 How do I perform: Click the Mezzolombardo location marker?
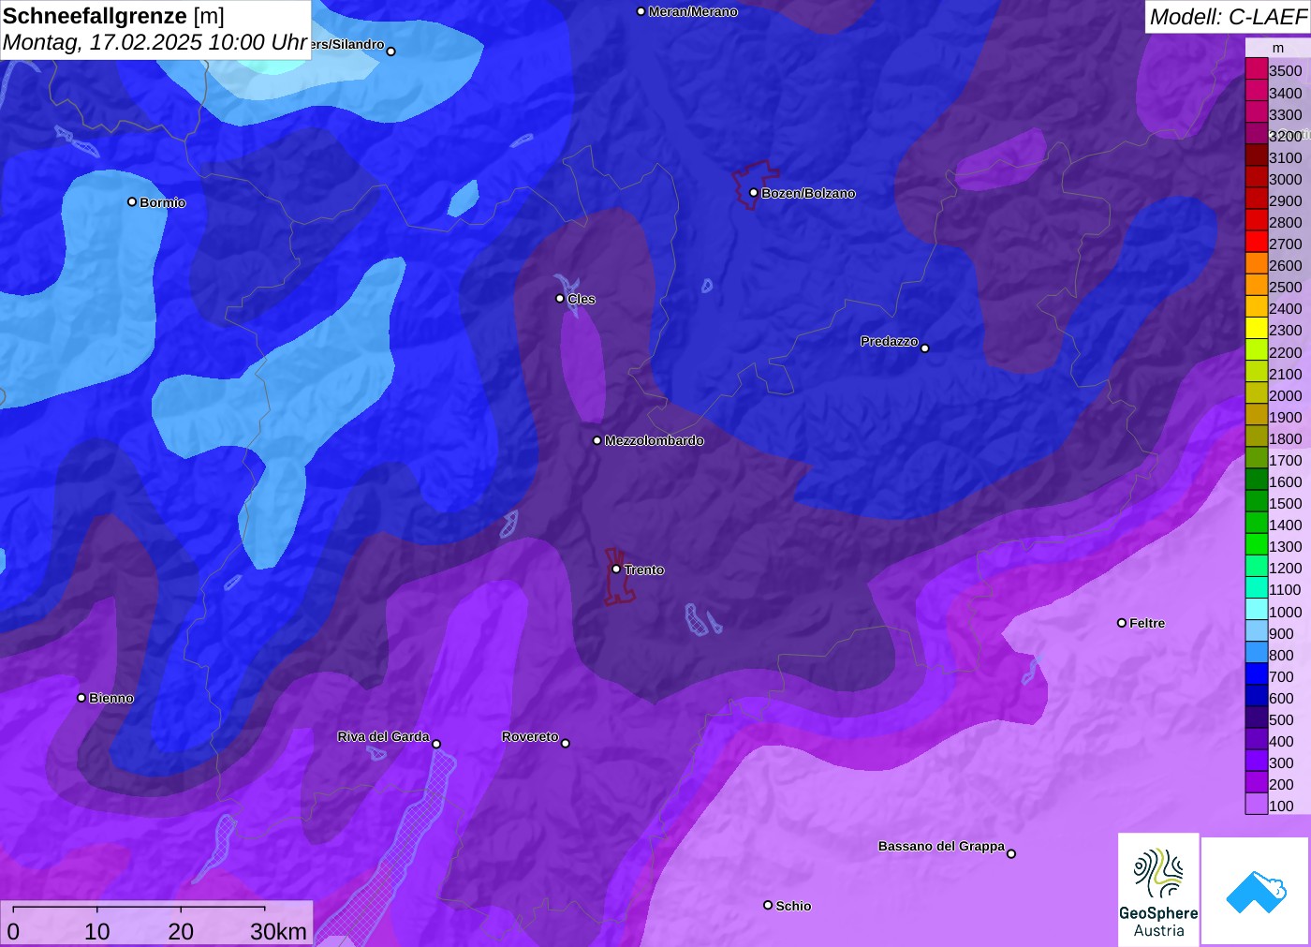tap(597, 440)
